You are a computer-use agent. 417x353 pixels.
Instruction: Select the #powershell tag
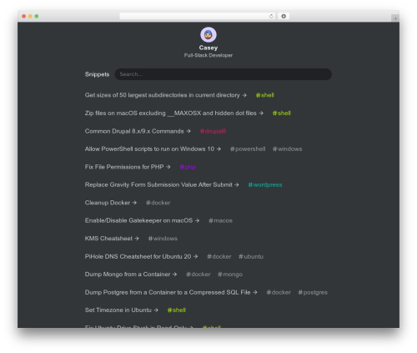248,149
